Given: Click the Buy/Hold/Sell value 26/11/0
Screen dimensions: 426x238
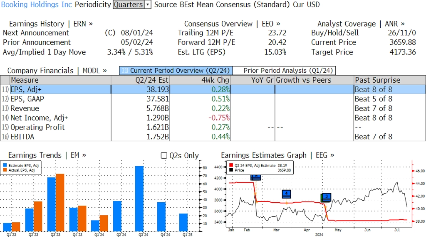Looking at the screenshot, I should (402, 33).
